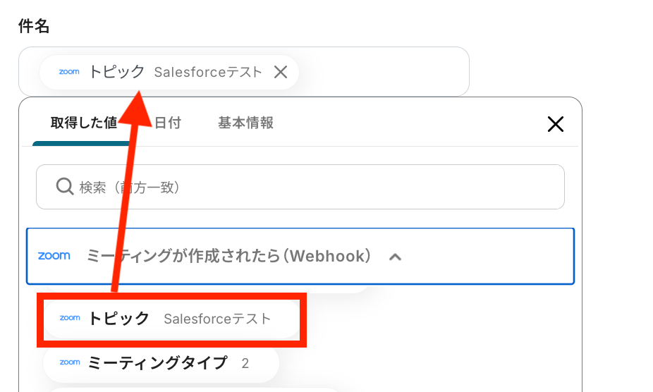
Task: Click the Salesforceテスト text in the highlighted option
Action: [217, 319]
